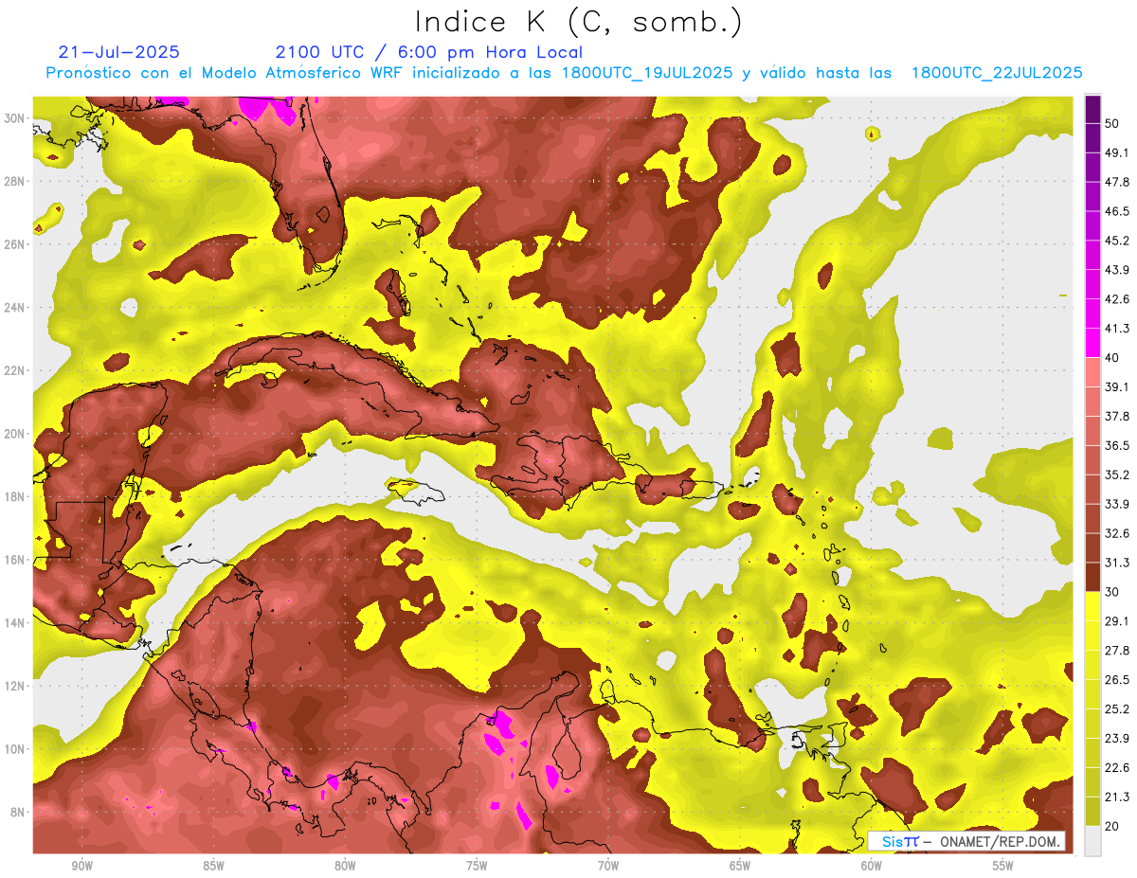The image size is (1137, 878).
Task: Click the 47.8 value on the color scale
Action: (1117, 182)
